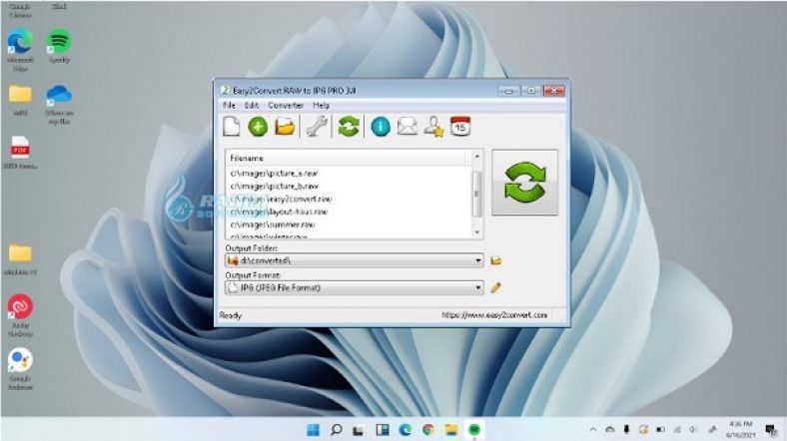This screenshot has width=787, height=441.
Task: Open the Google Assistant desktop shortcut
Action: 20,369
